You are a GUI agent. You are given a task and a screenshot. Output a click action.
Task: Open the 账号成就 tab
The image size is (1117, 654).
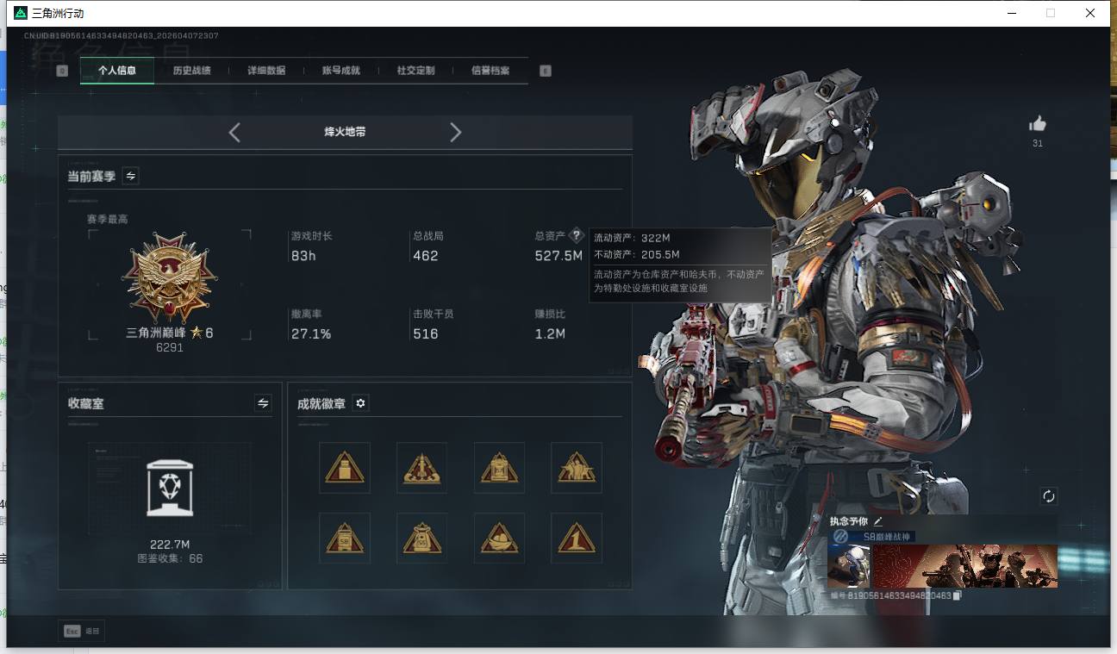(341, 71)
